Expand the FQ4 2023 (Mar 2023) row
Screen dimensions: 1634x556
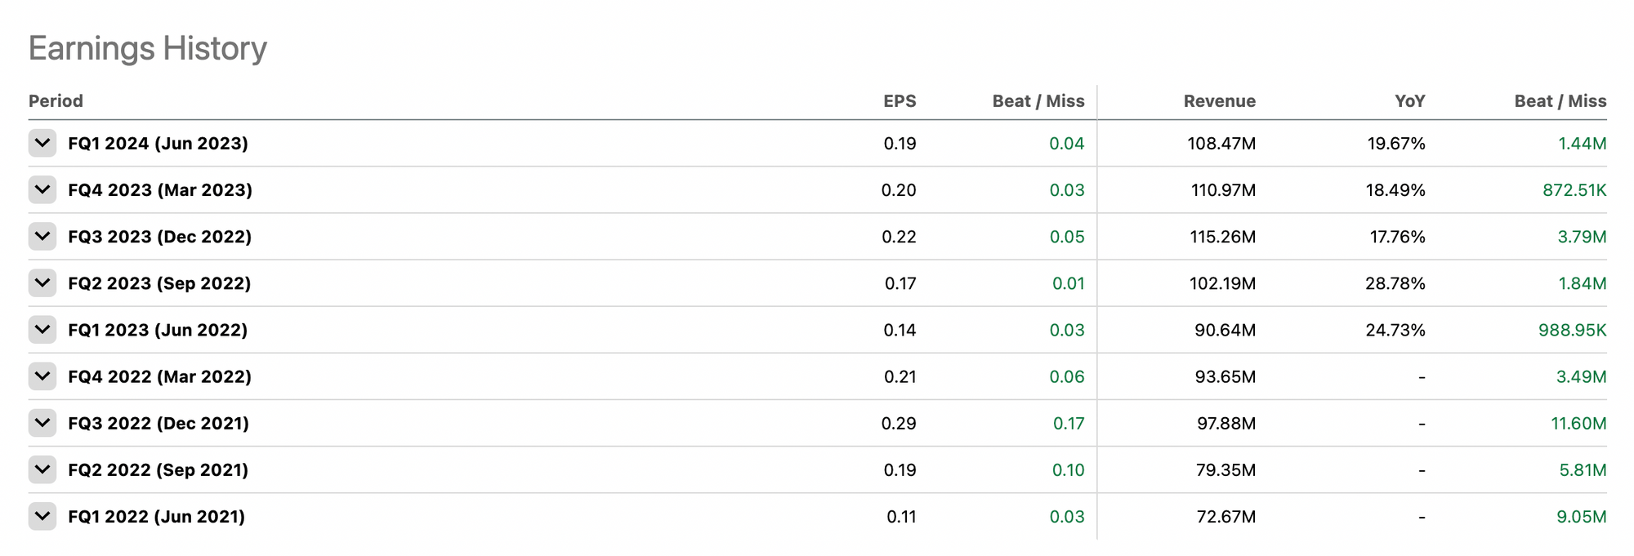(42, 189)
